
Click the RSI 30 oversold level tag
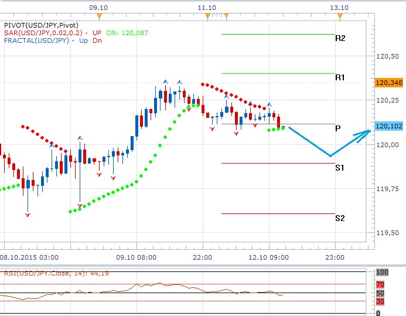[x=381, y=301]
